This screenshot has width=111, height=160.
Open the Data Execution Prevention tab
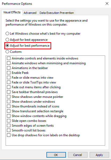[x=57, y=13]
